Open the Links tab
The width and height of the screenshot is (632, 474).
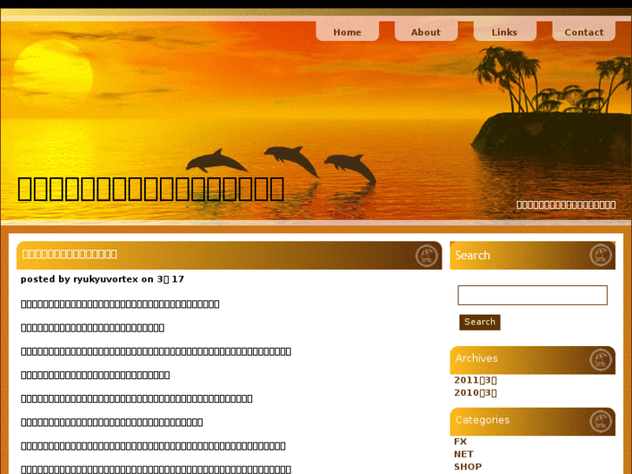coord(504,32)
